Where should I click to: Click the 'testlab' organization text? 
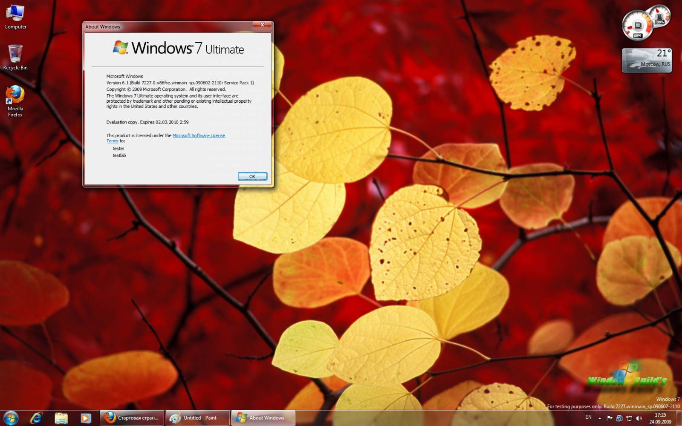click(119, 155)
